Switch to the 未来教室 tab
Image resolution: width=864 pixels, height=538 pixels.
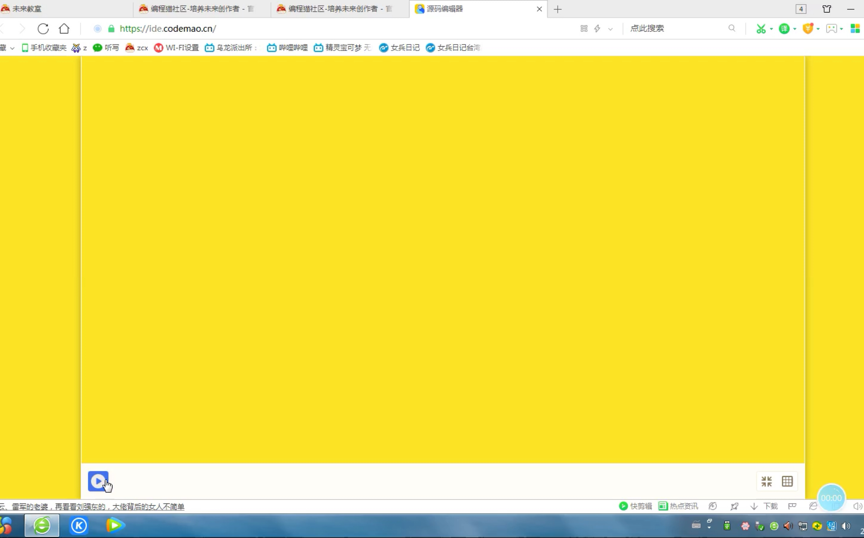click(x=27, y=9)
